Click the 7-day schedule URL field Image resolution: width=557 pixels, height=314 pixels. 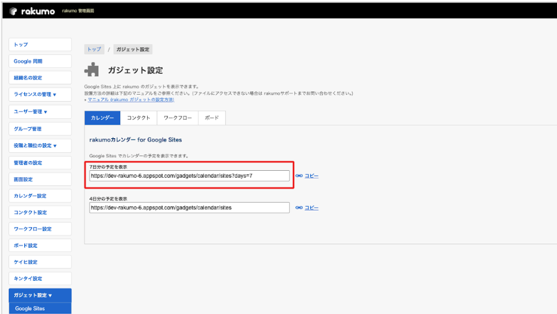(189, 176)
